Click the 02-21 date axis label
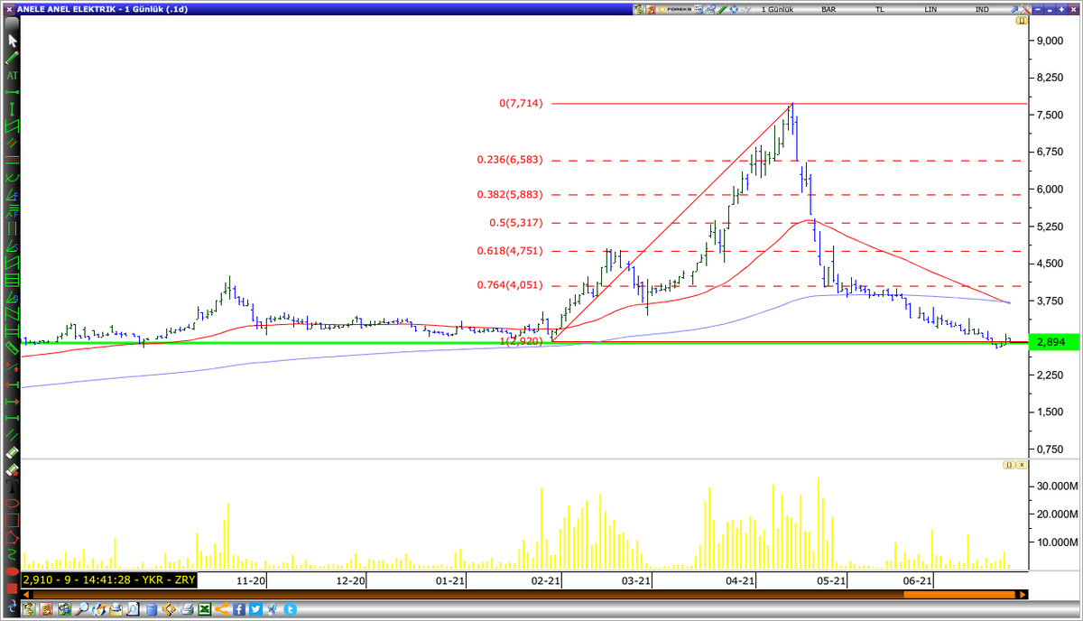This screenshot has height=621, width=1083. coord(547,580)
